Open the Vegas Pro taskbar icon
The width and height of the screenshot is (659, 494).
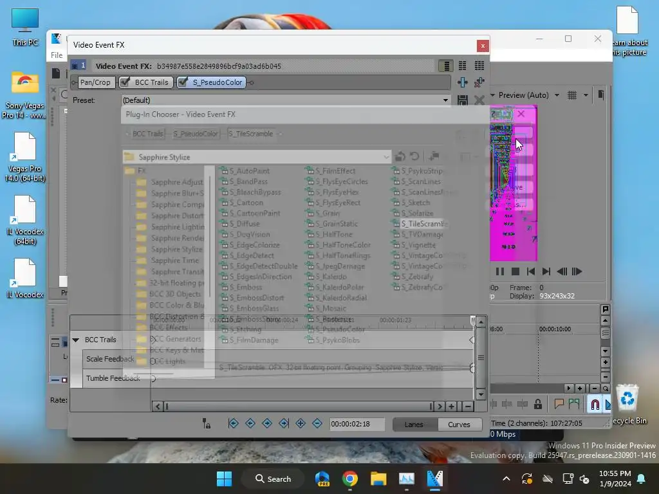[434, 479]
